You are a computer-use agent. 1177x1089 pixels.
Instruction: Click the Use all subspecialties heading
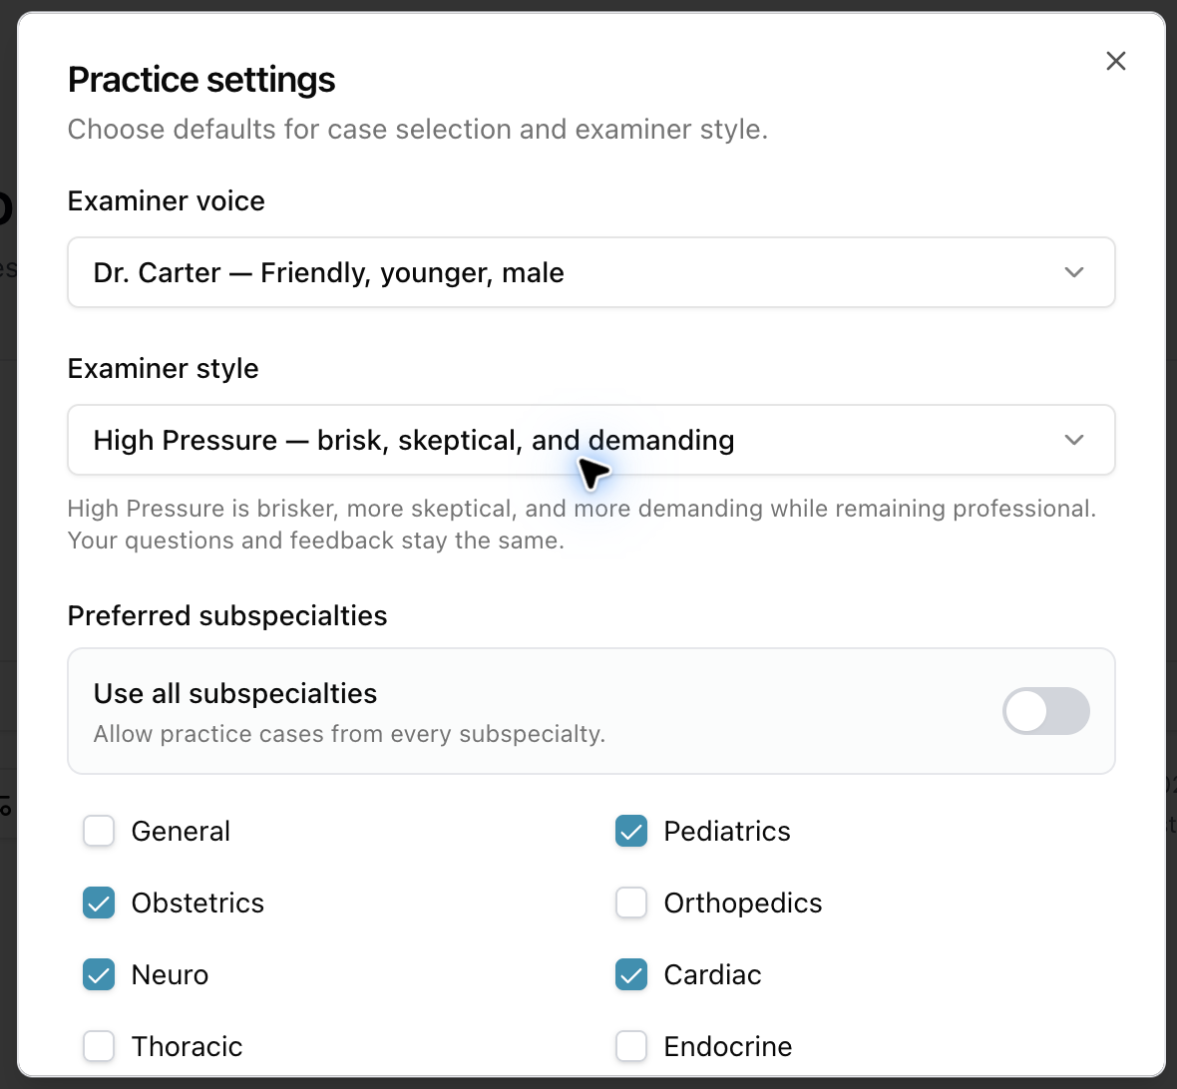[235, 693]
